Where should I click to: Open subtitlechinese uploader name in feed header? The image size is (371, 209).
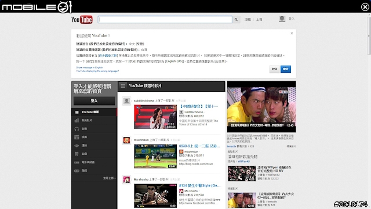[x=144, y=100]
